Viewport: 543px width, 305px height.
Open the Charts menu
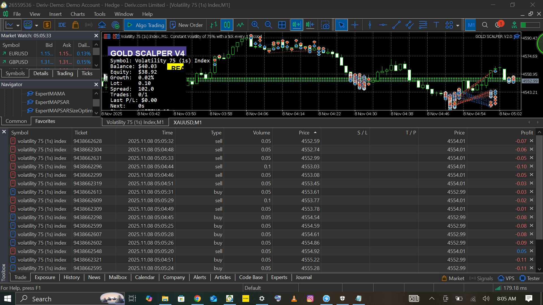pos(77,14)
